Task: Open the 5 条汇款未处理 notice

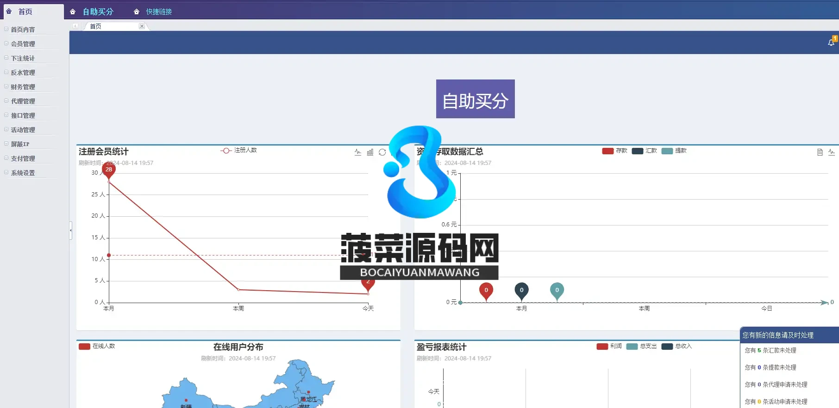Action: click(x=770, y=350)
